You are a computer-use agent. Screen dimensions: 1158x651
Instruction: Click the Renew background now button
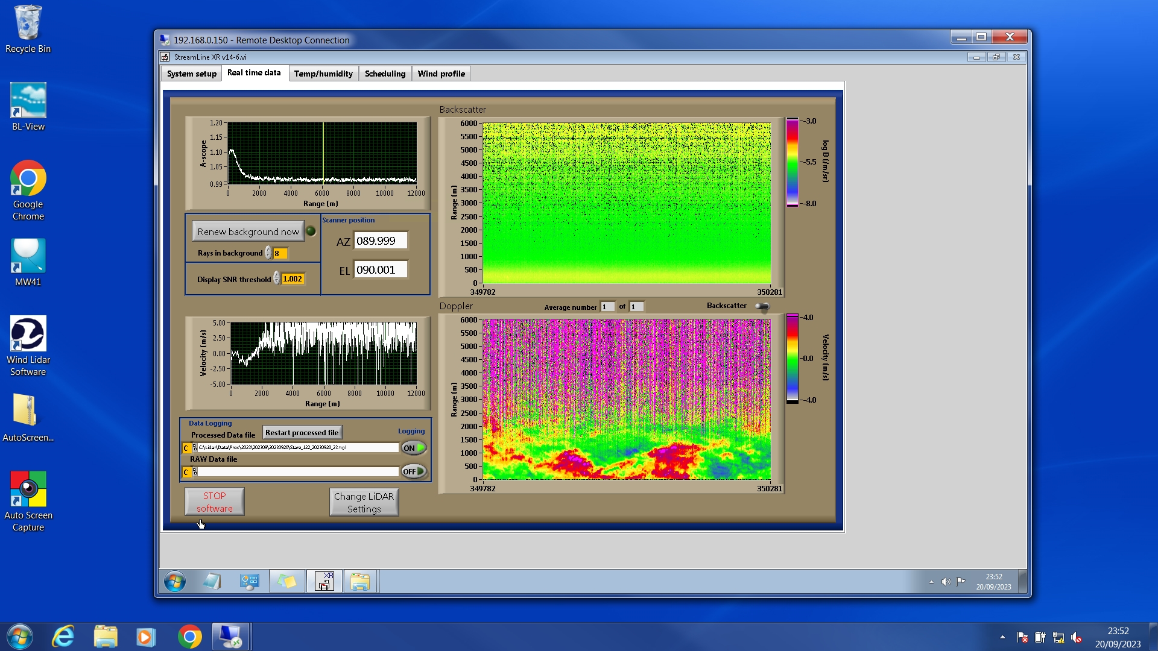[x=248, y=231]
